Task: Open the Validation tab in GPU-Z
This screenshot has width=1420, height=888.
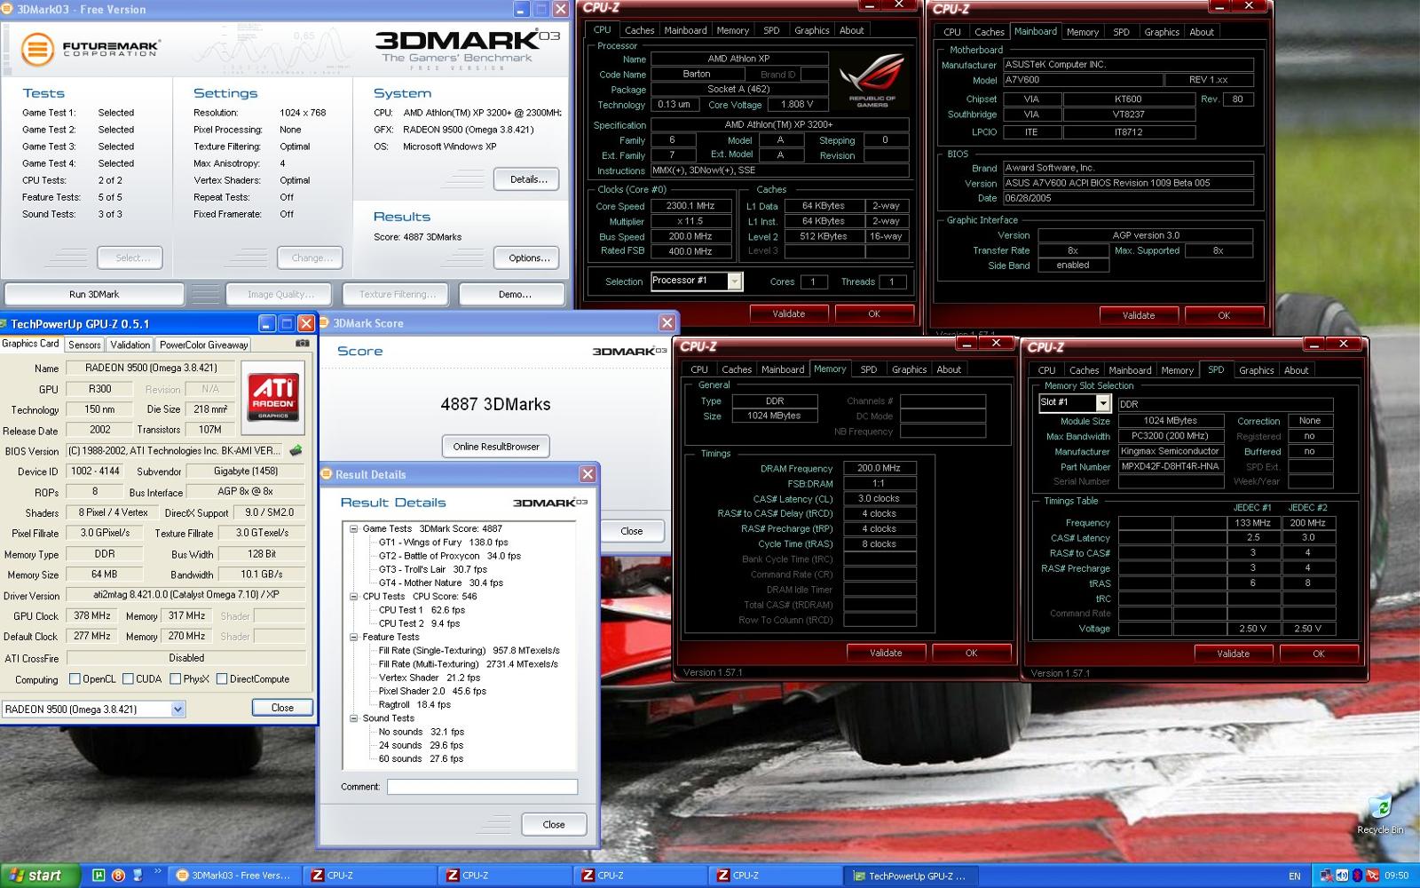Action: (130, 345)
